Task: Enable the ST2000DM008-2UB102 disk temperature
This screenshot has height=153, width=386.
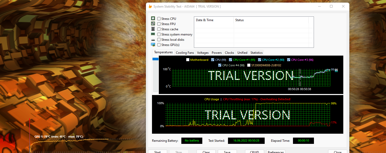Action: (249, 65)
